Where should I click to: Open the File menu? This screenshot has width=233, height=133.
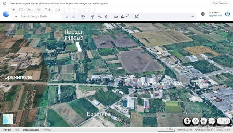13,9
